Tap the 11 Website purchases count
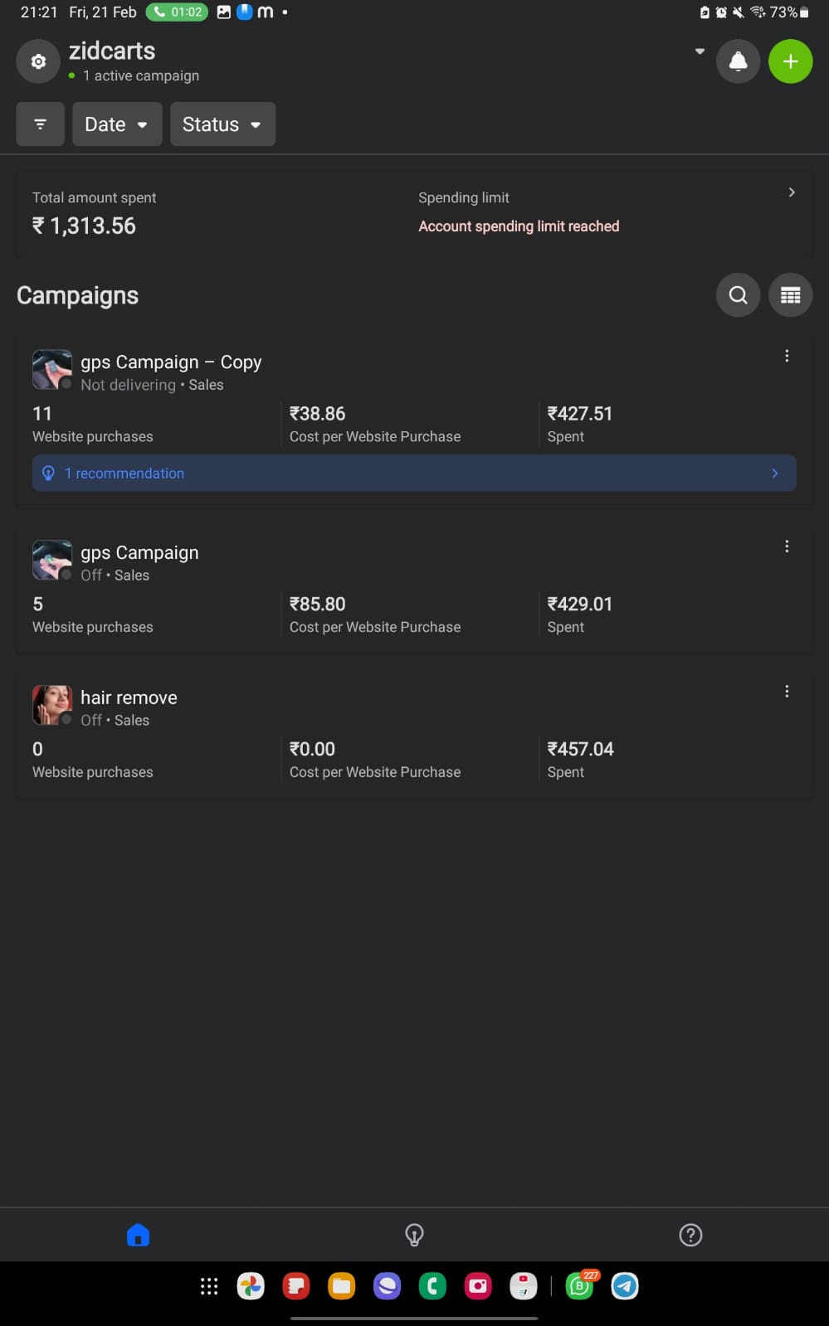This screenshot has height=1326, width=829. [42, 414]
